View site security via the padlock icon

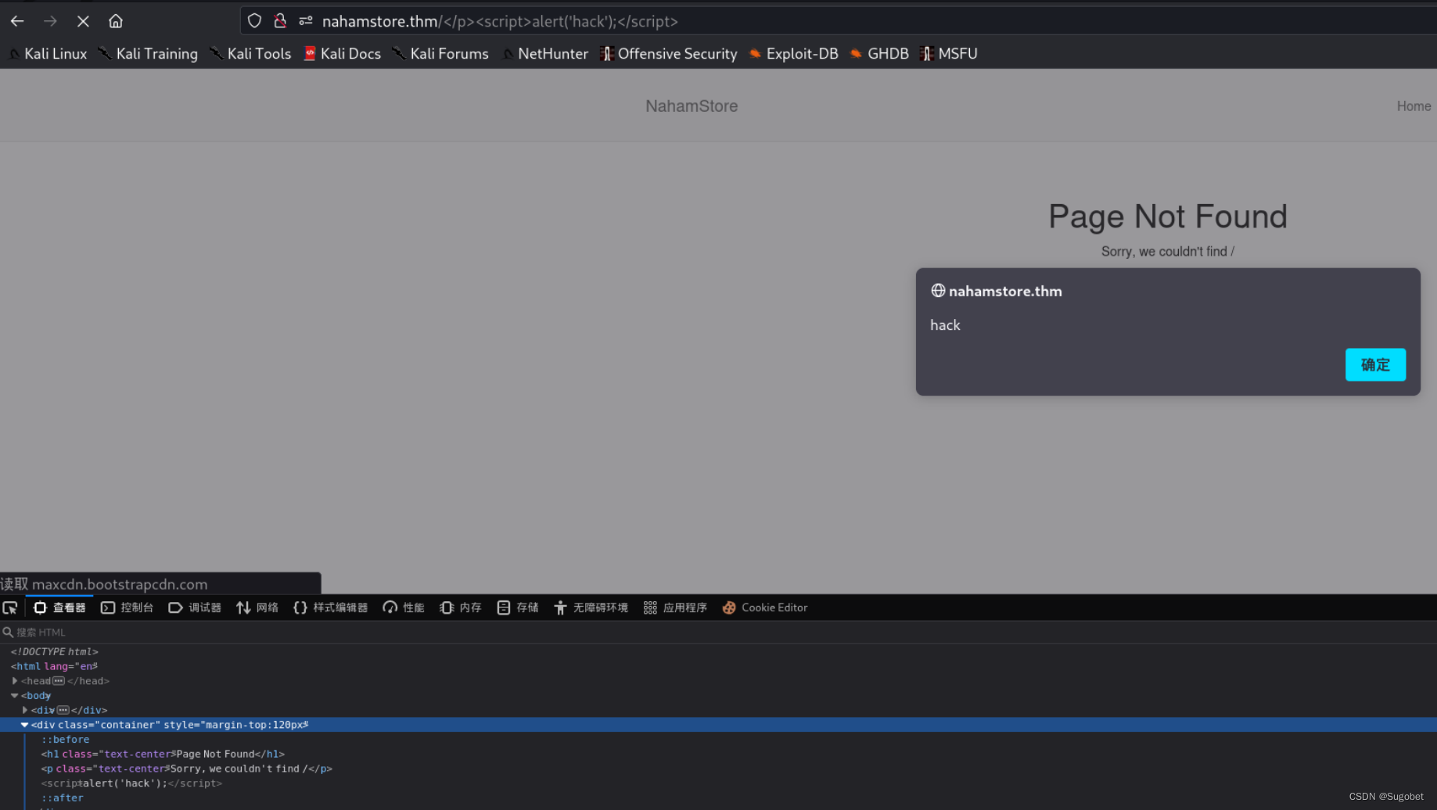pos(280,21)
